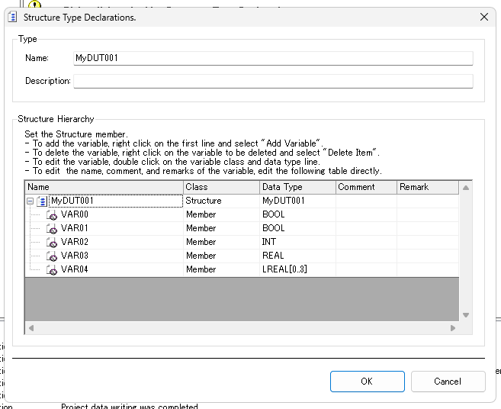Collapse the MyDUT001 tree node

pos(30,201)
